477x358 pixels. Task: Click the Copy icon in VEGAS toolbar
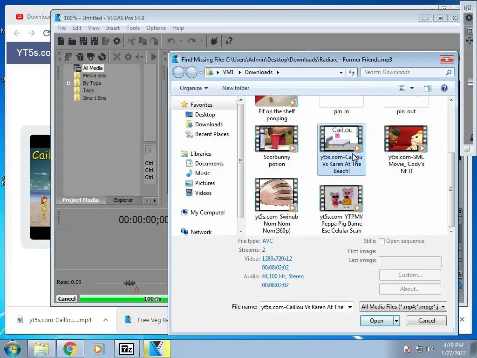point(143,41)
